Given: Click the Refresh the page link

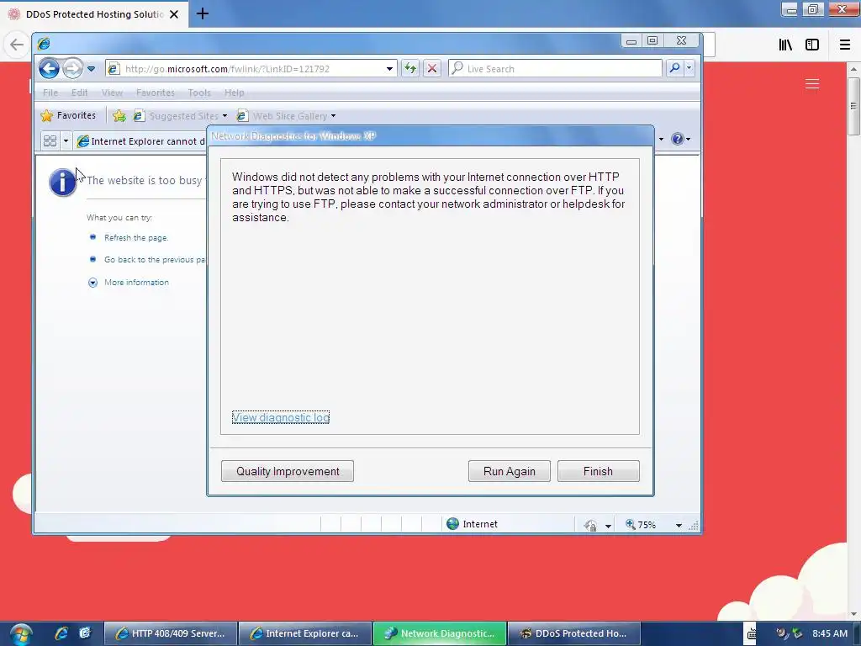Looking at the screenshot, I should click(136, 238).
